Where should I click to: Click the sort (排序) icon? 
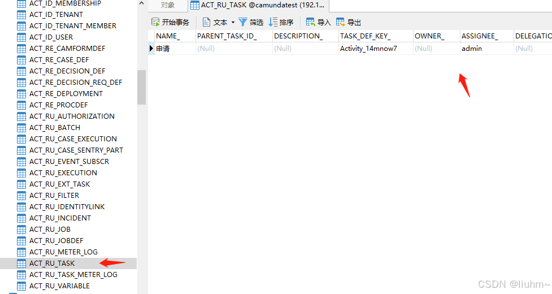(x=273, y=22)
